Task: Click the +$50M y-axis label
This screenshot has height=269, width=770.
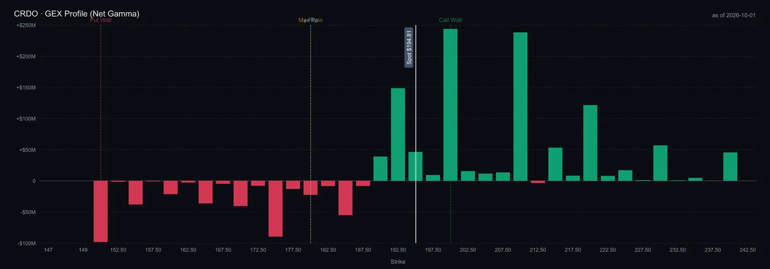Action: point(27,150)
